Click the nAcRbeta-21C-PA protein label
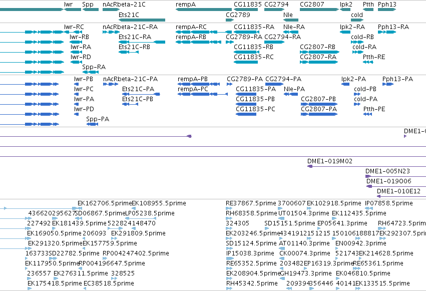 [x=131, y=79]
